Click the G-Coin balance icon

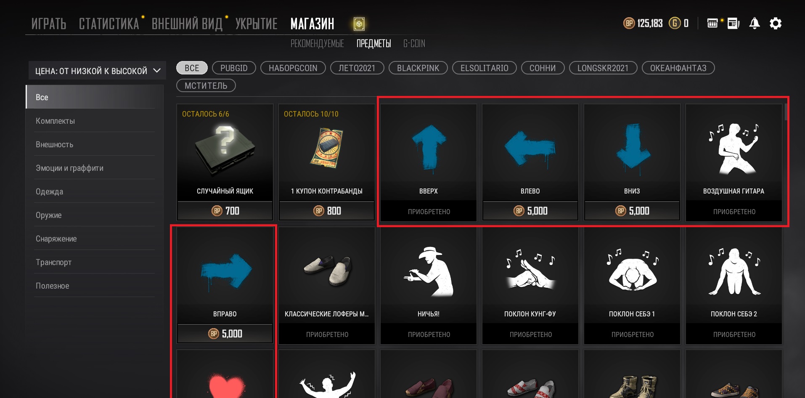click(x=675, y=23)
